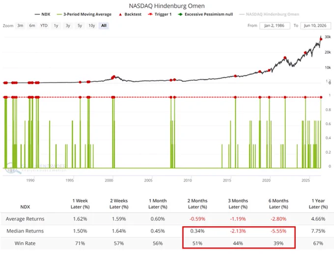
Task: Click the 2020 x-axis label
Action: (x=266, y=181)
